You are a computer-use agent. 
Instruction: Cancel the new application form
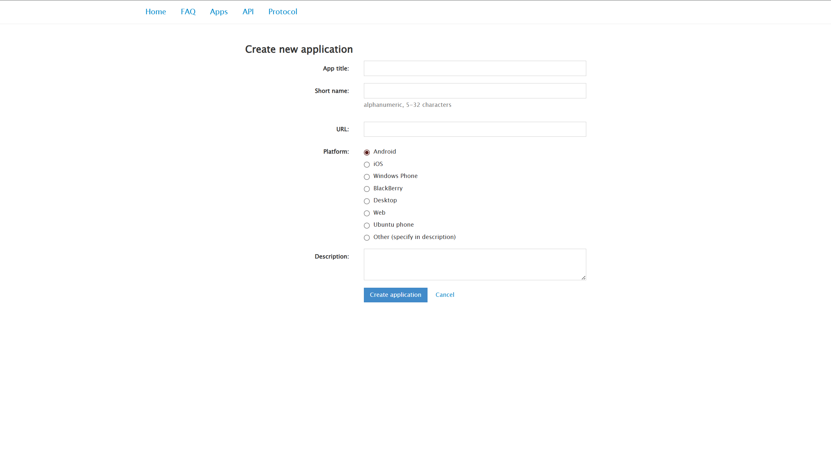pyautogui.click(x=445, y=295)
